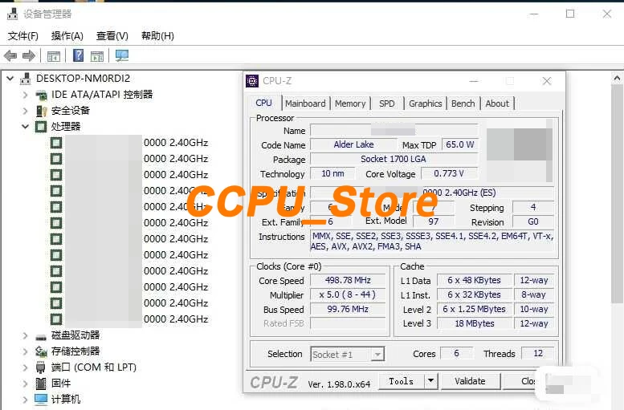Expand the 磁盘驱动器 disk drives node
This screenshot has height=410, width=624.
(x=25, y=335)
